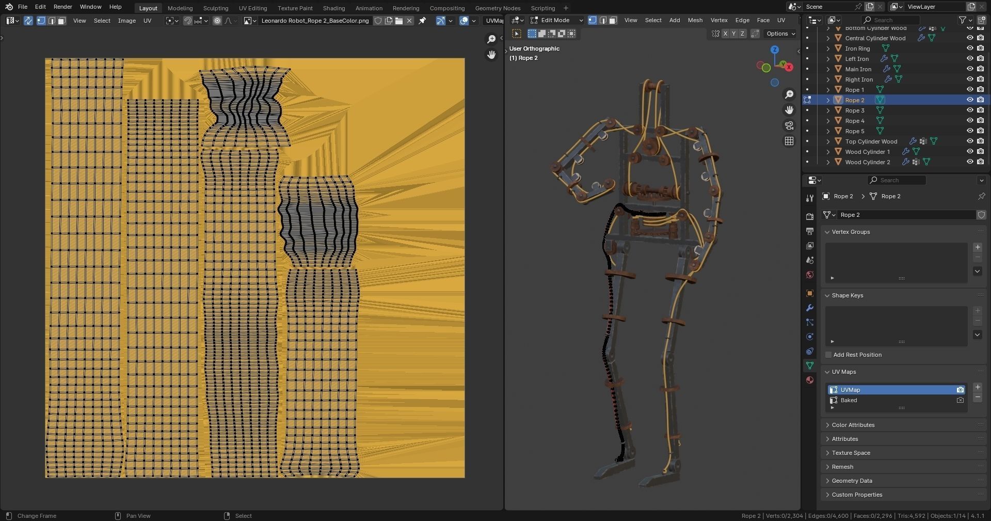Viewport: 991px width, 521px height.
Task: Open the Render properties tab icon
Action: (x=809, y=216)
